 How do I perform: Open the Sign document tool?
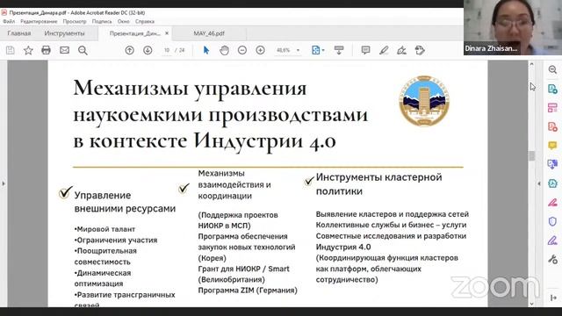pos(402,50)
